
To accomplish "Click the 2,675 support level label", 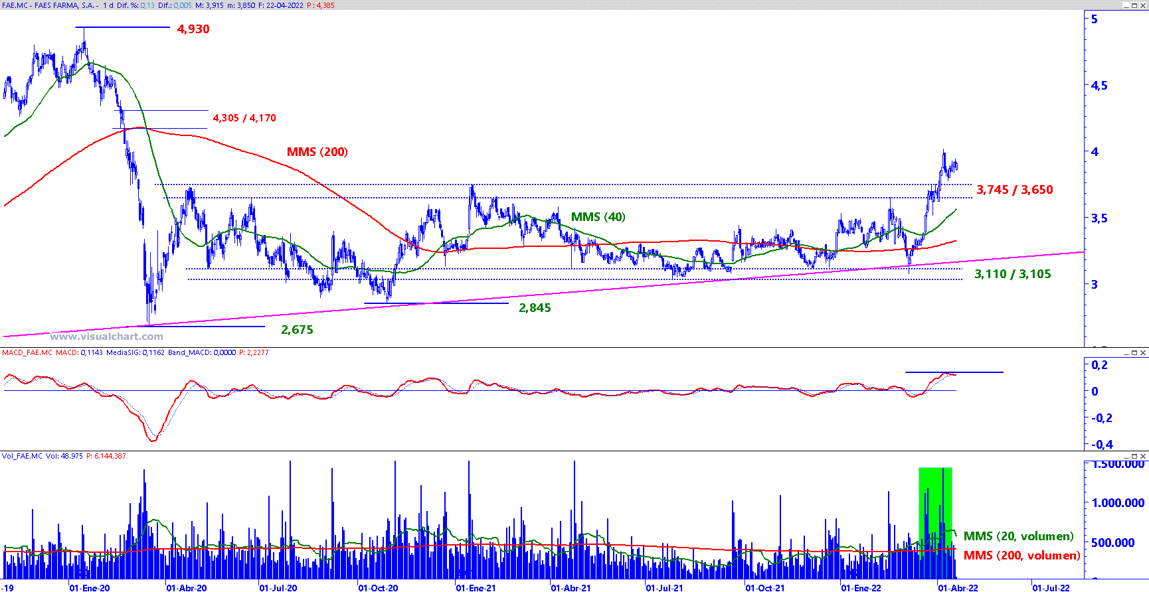I will (297, 330).
